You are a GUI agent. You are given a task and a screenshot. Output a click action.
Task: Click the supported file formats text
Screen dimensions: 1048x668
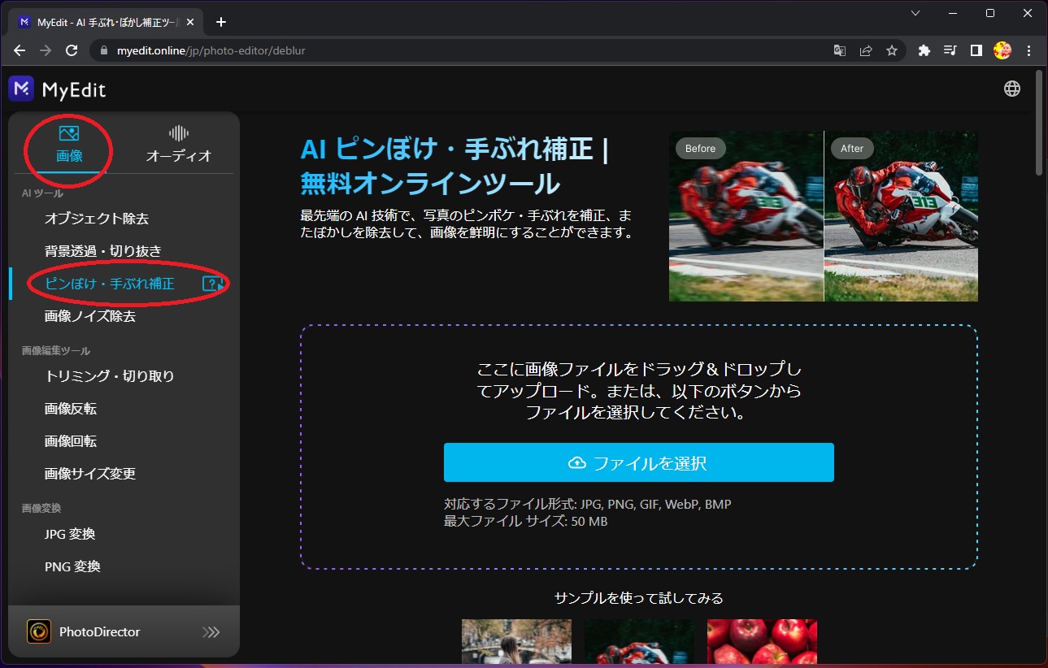(x=588, y=504)
